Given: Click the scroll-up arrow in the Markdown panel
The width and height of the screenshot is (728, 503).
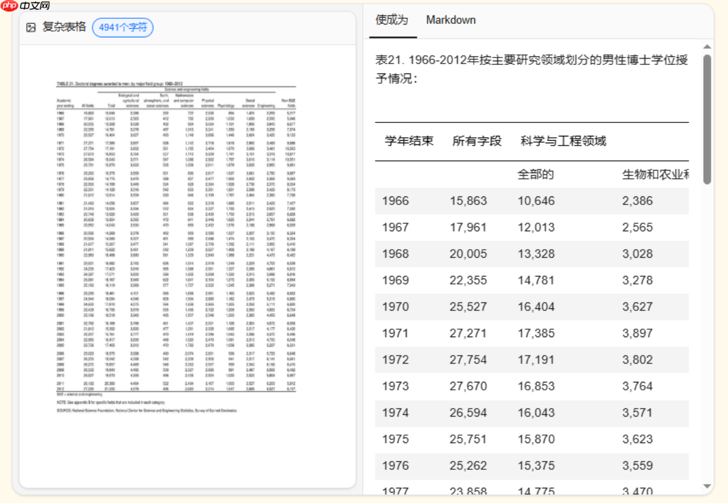Looking at the screenshot, I should pos(707,46).
